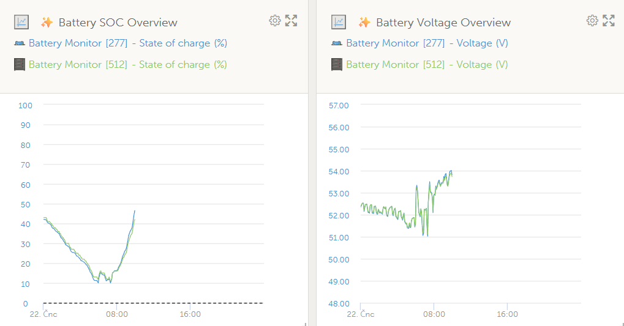Click the chart icon beside Battery Voltage Overview
The image size is (624, 326).
point(339,22)
